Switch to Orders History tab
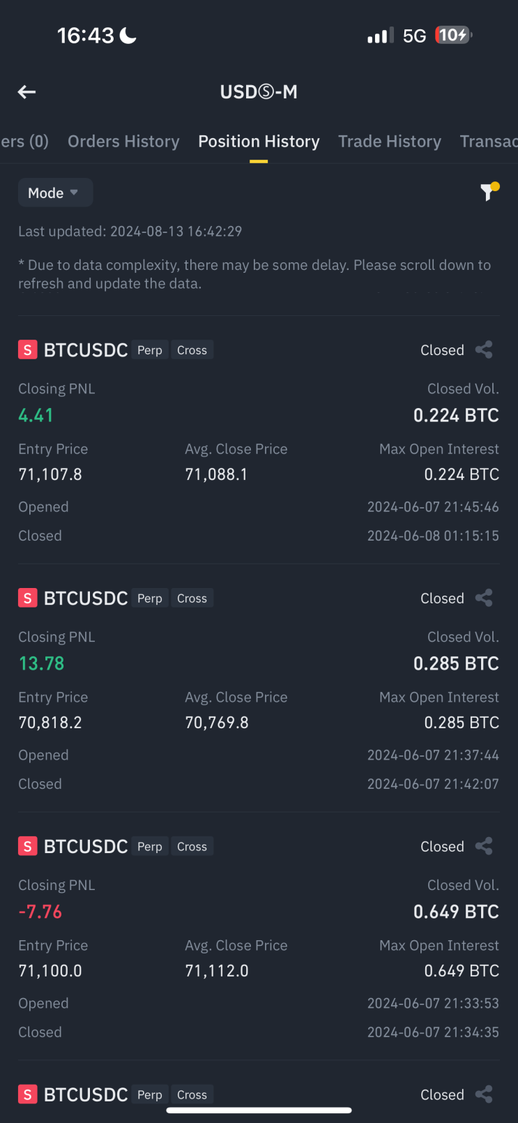This screenshot has width=518, height=1123. coord(123,142)
